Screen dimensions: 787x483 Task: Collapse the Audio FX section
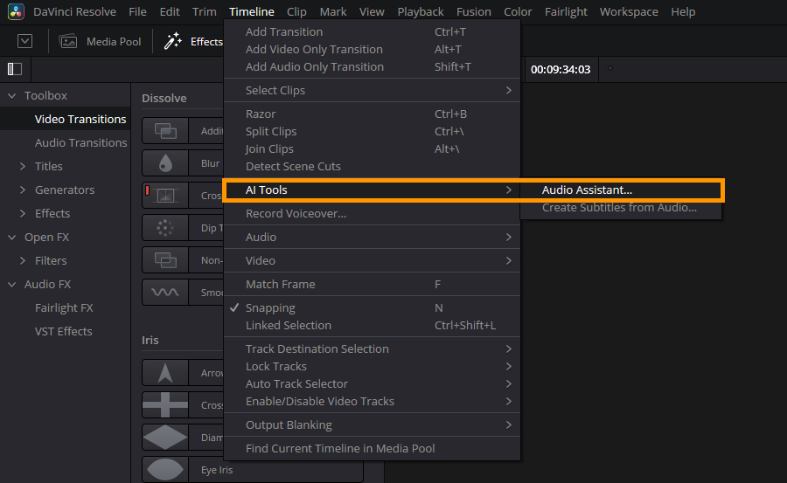pos(12,284)
